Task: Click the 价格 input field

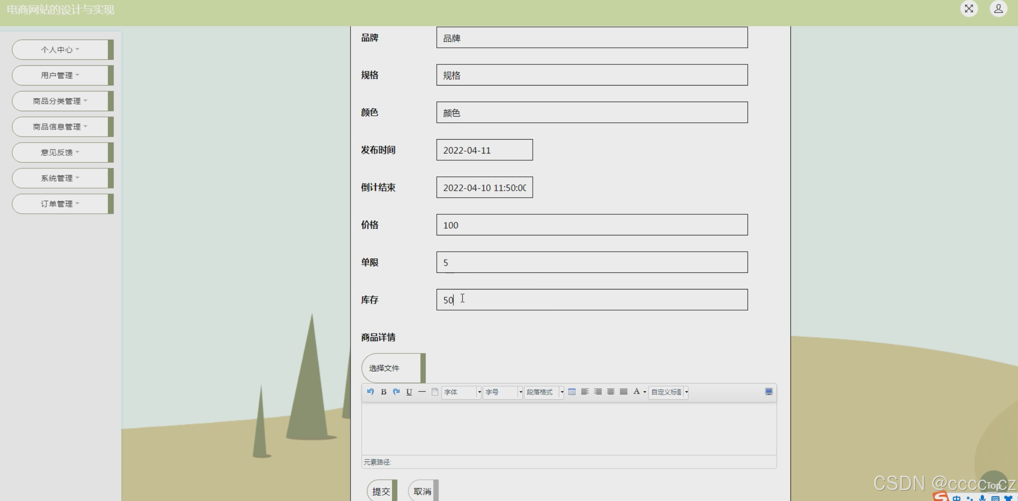Action: [592, 225]
